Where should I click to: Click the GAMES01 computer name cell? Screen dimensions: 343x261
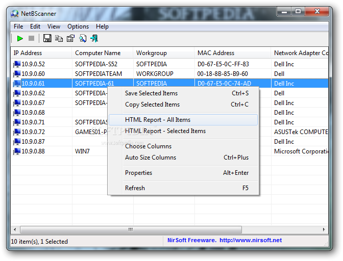91,132
